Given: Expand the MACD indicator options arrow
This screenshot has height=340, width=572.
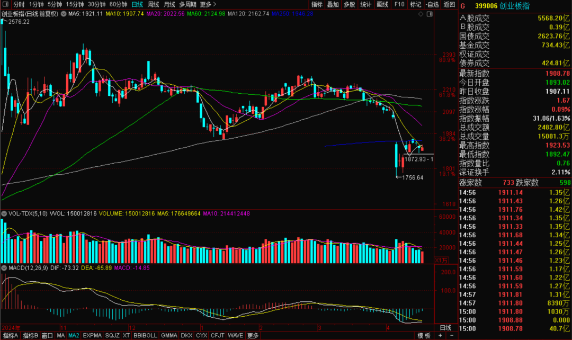Looking at the screenshot, I should [x=4, y=268].
